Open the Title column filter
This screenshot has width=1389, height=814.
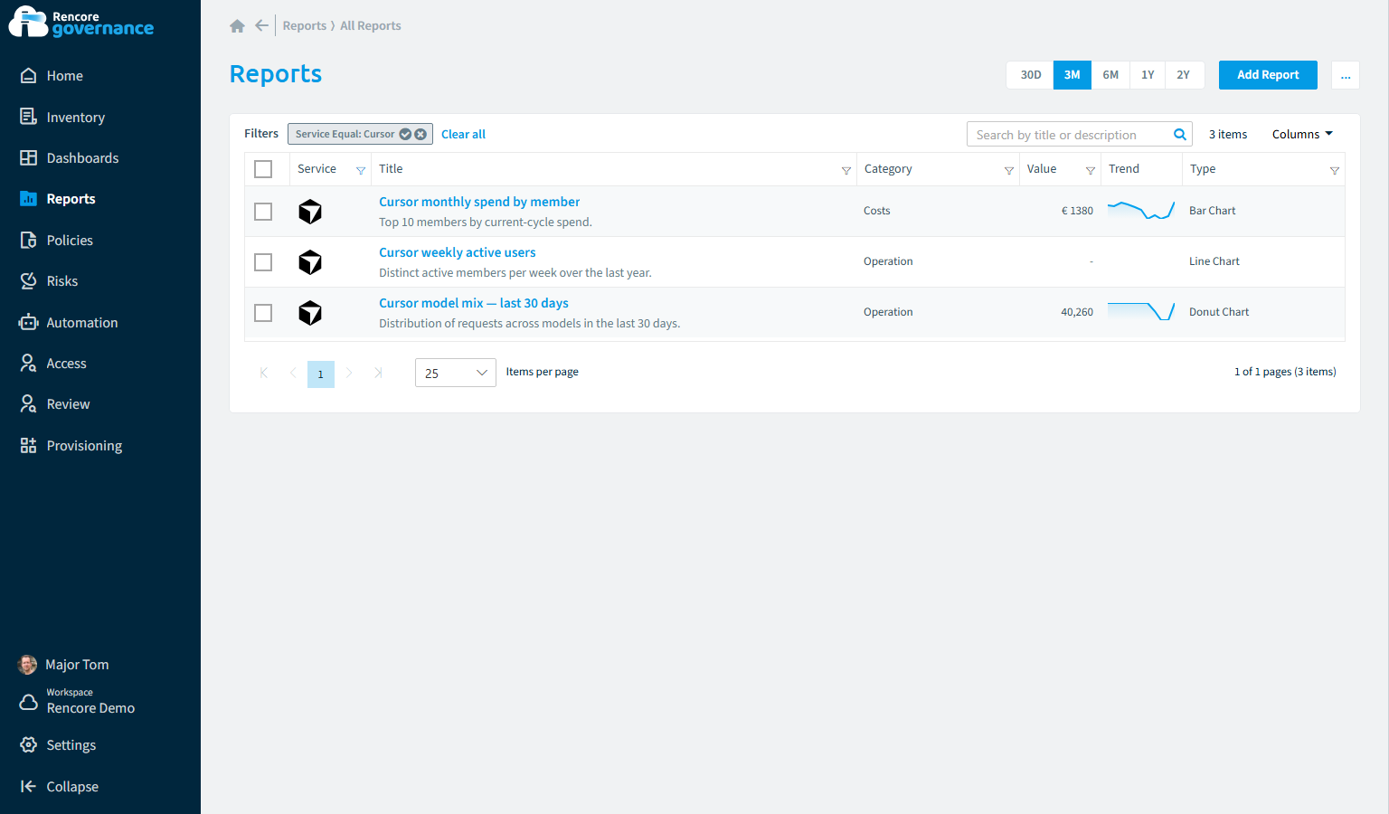tap(846, 171)
